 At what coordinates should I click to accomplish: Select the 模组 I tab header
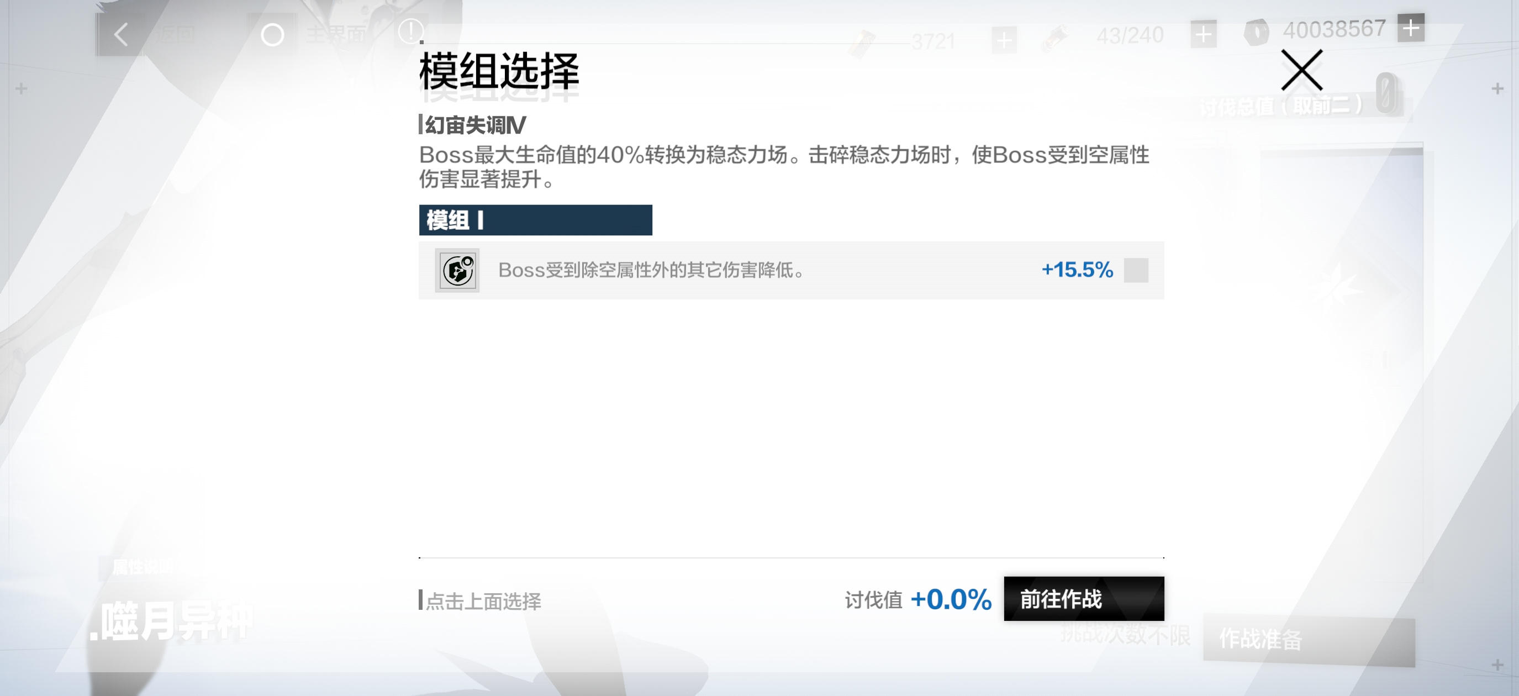coord(535,220)
